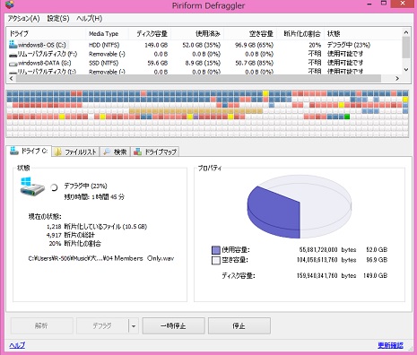Click the ディスク容量 bytes value in properties
Image resolution: width=417 pixels, height=355 pixels.
(317, 275)
